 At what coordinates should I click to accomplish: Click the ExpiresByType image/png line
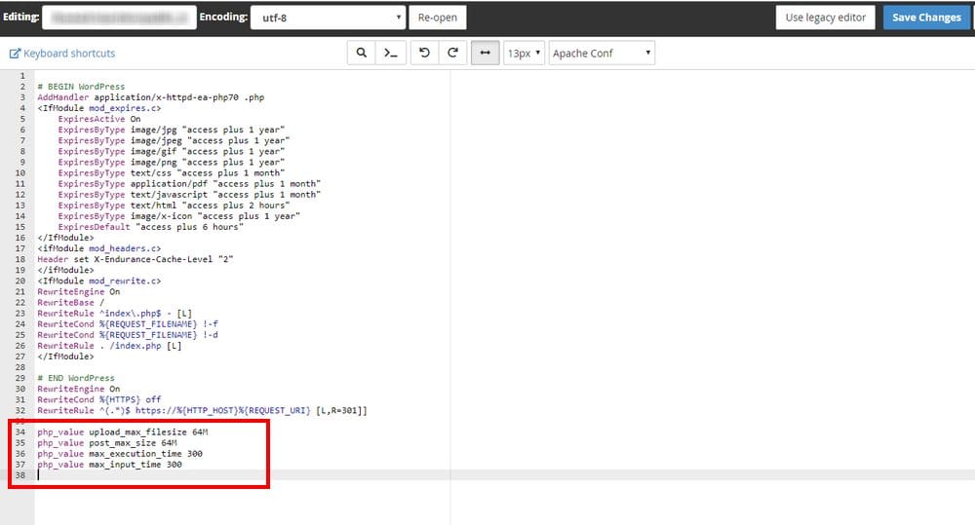[x=172, y=162]
